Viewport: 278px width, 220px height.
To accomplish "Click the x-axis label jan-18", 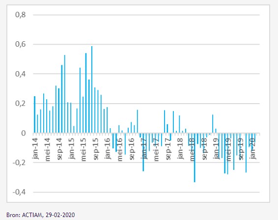I will [x=180, y=149].
